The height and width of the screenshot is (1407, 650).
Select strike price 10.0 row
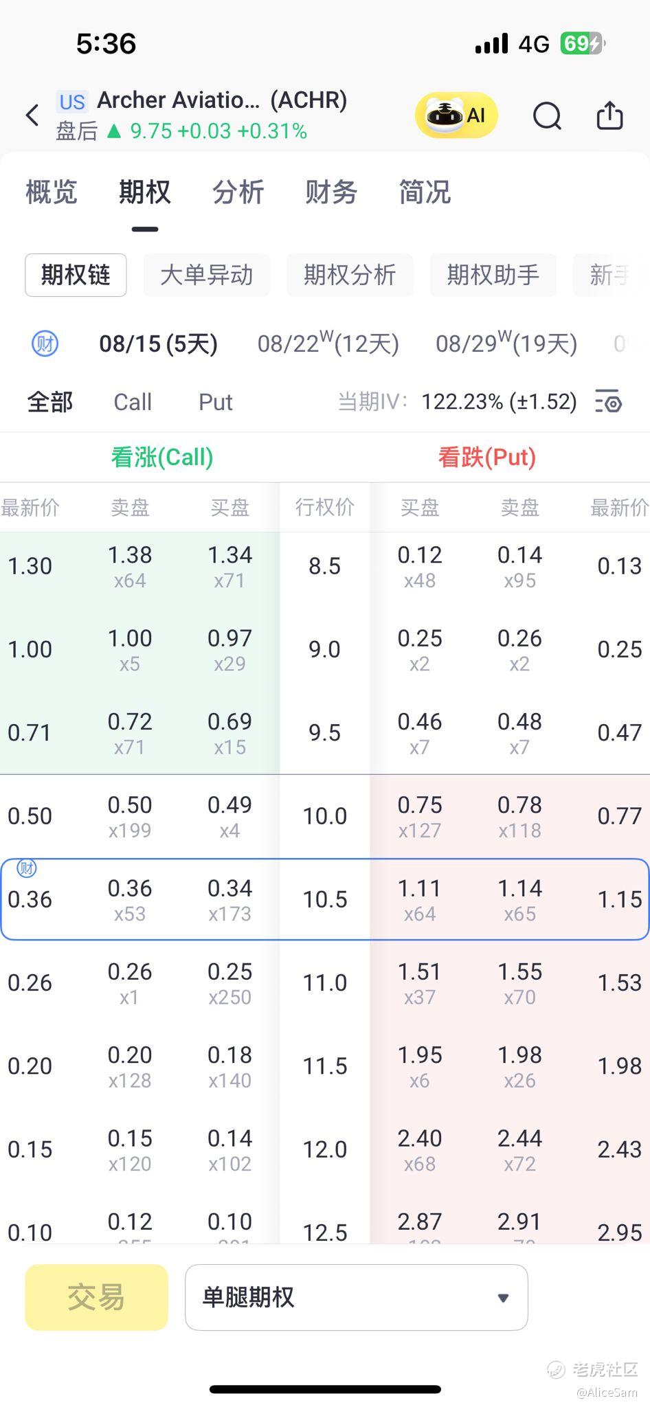[325, 816]
